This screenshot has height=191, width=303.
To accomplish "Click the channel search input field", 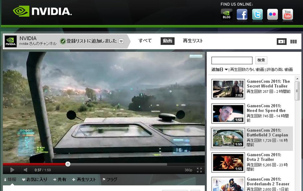I will pyautogui.click(x=232, y=60).
